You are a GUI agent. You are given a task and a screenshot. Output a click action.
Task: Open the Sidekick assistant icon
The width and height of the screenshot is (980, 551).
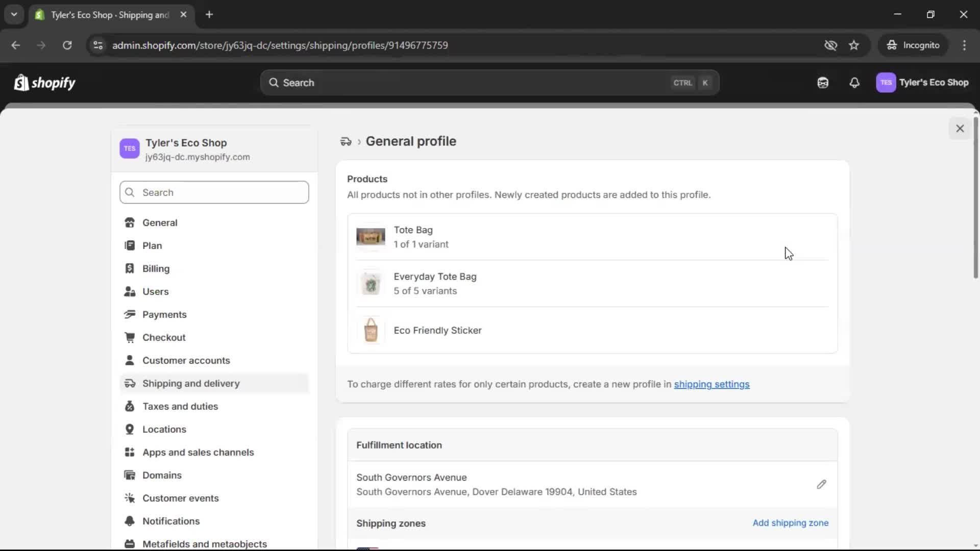coord(822,82)
